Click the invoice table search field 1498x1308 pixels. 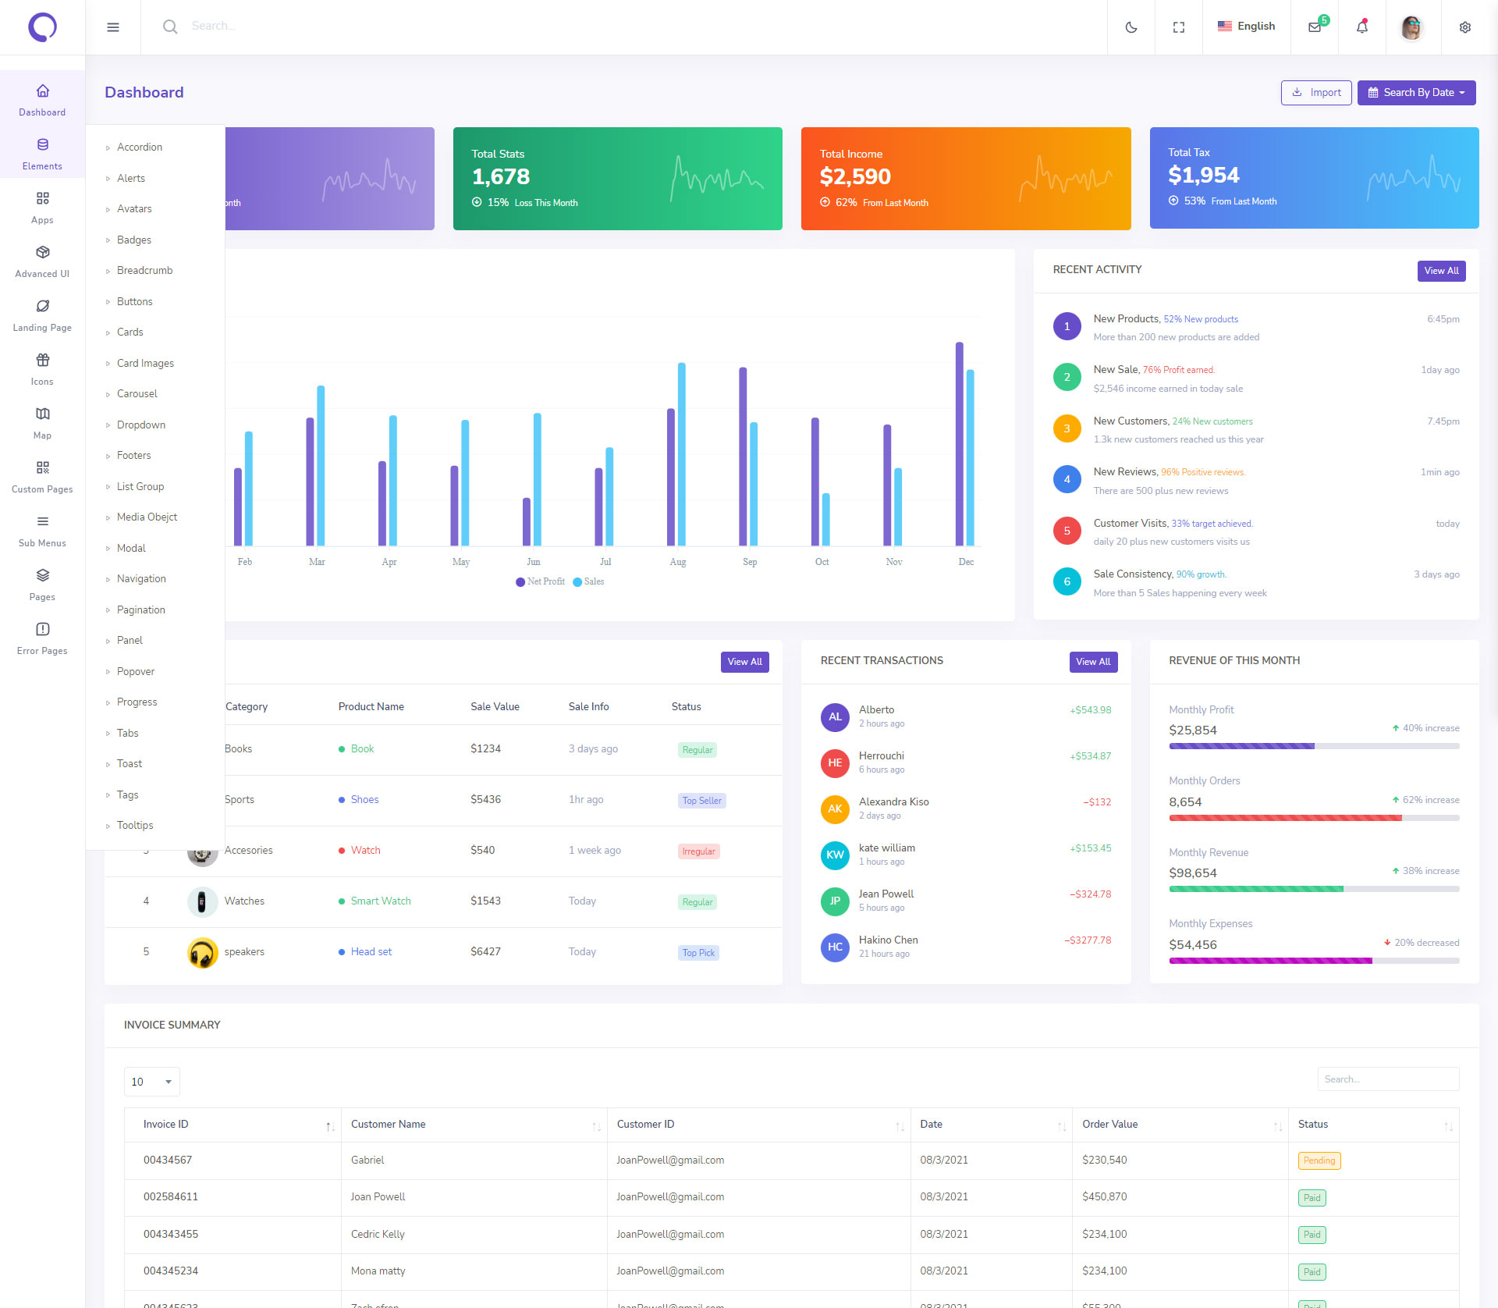1388,1079
